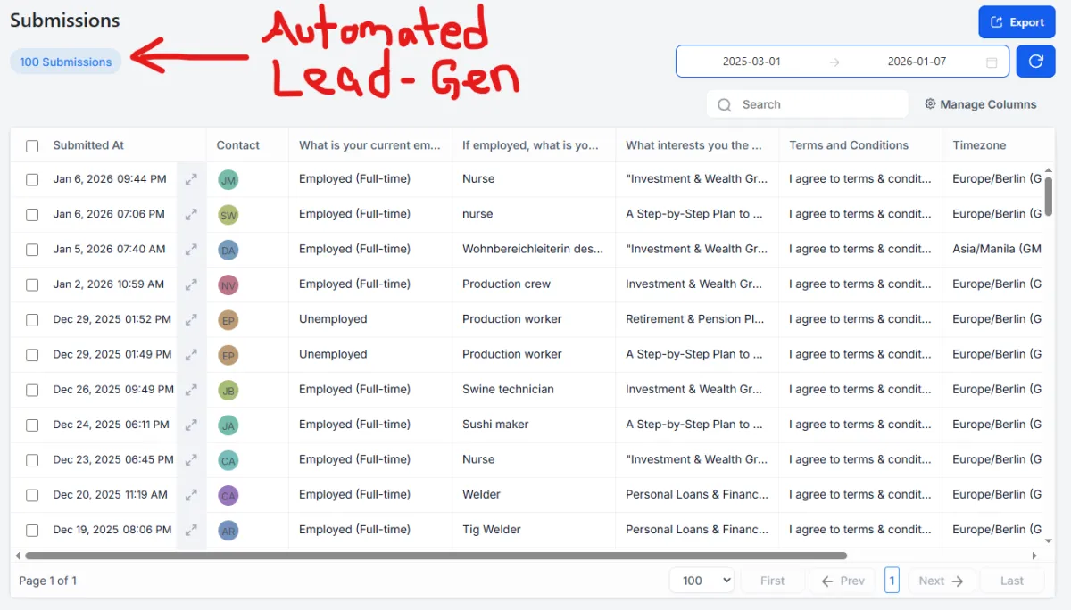Check the Jan 2, 2026 10:59 AM row
This screenshot has height=610, width=1071.
(32, 284)
